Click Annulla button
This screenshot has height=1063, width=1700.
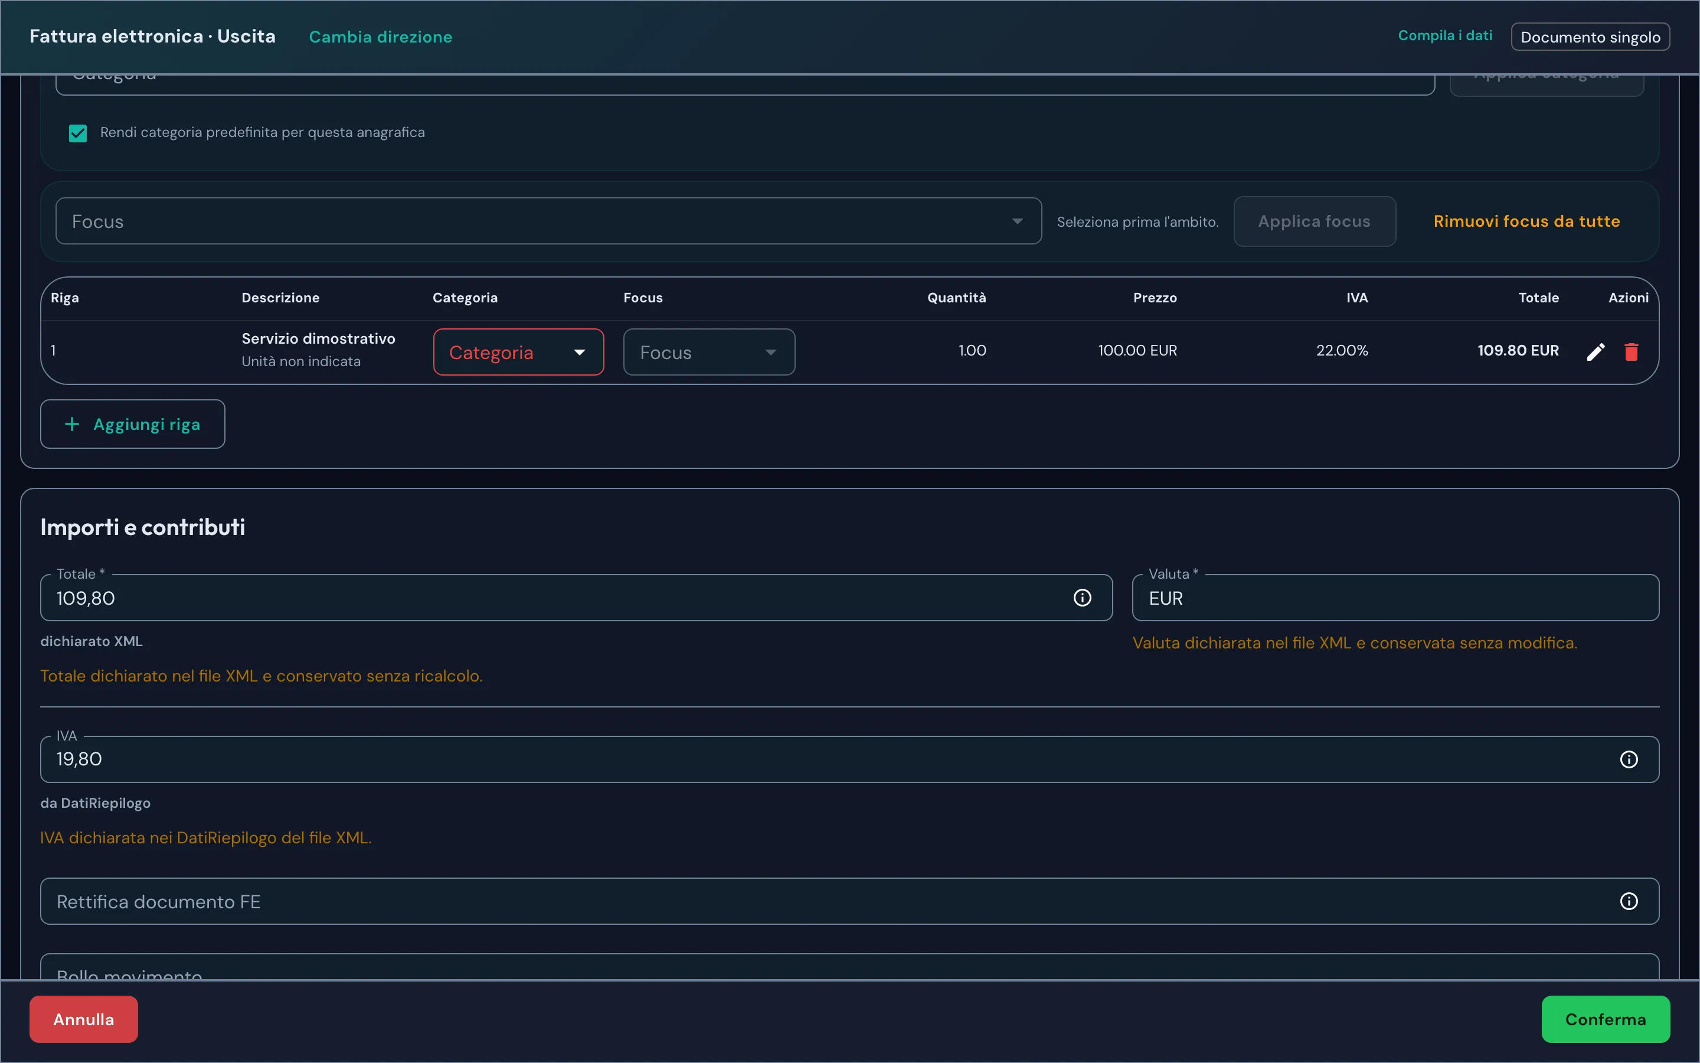[84, 1019]
